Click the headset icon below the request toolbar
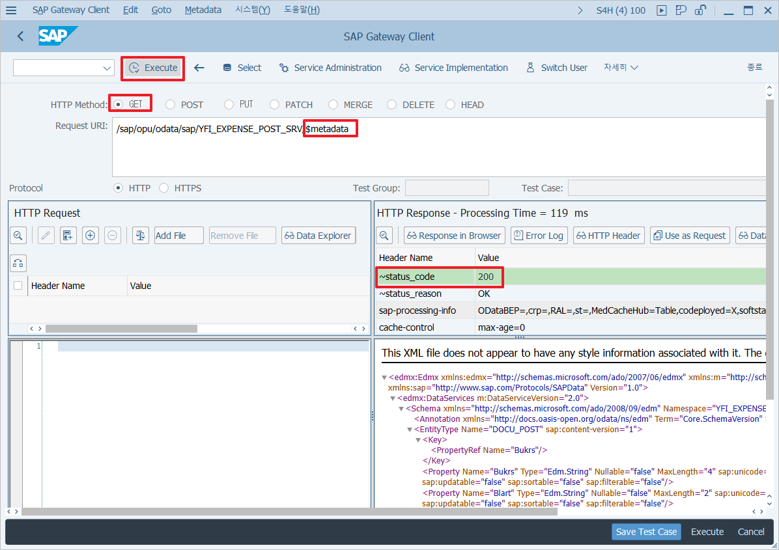Screen dimensions: 779x550 (x=18, y=263)
